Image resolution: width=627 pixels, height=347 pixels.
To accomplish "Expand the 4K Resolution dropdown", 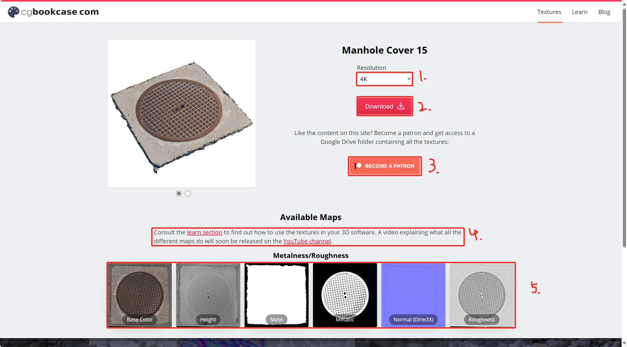I will tap(385, 79).
